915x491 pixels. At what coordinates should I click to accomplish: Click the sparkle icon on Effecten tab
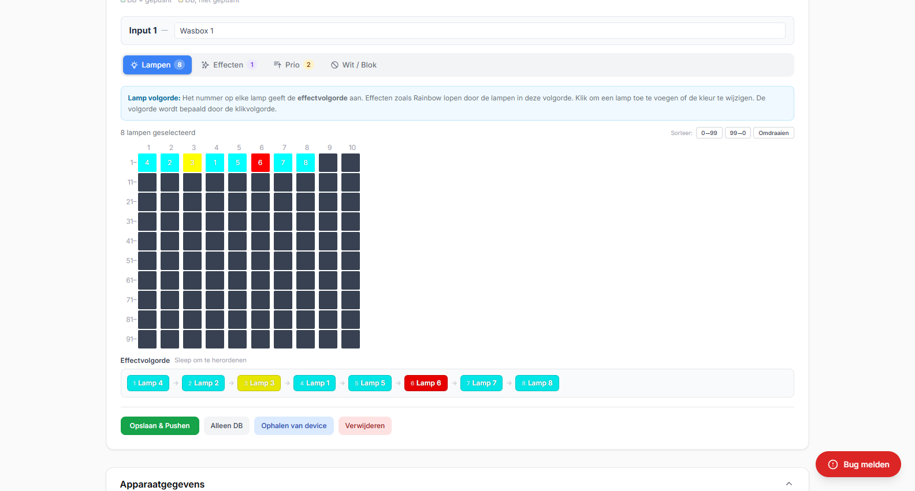click(205, 65)
